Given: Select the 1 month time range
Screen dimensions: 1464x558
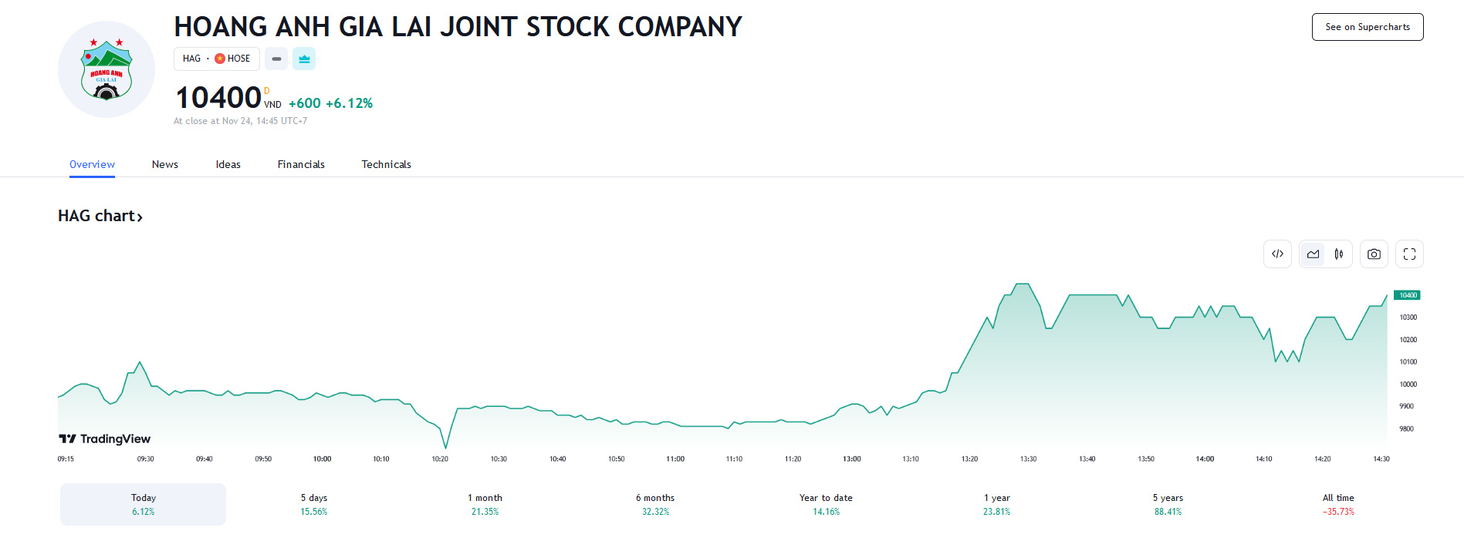Looking at the screenshot, I should point(485,504).
